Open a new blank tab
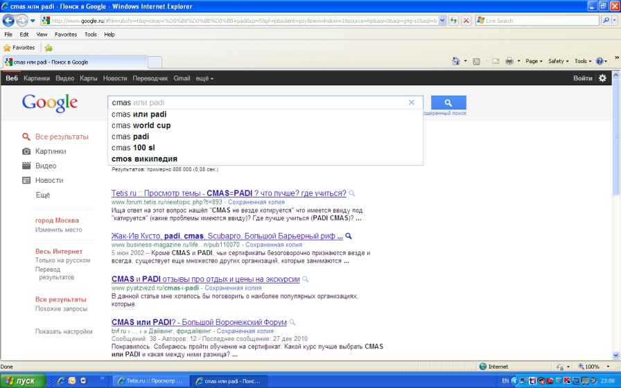Viewport: 621px width, 388px height. (155, 62)
